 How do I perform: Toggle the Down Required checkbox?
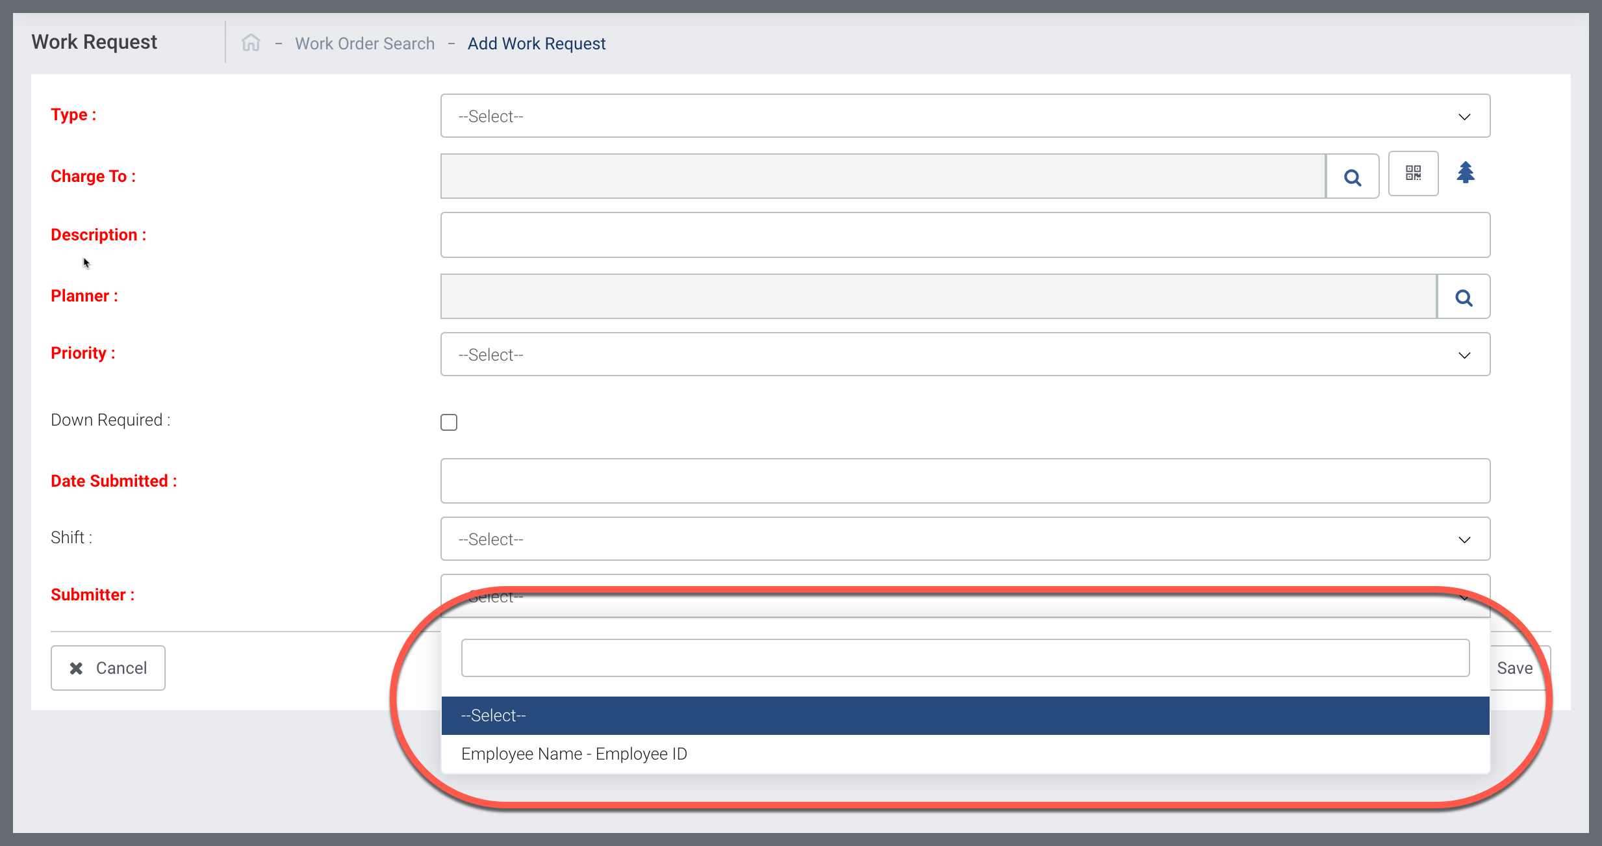pos(449,422)
